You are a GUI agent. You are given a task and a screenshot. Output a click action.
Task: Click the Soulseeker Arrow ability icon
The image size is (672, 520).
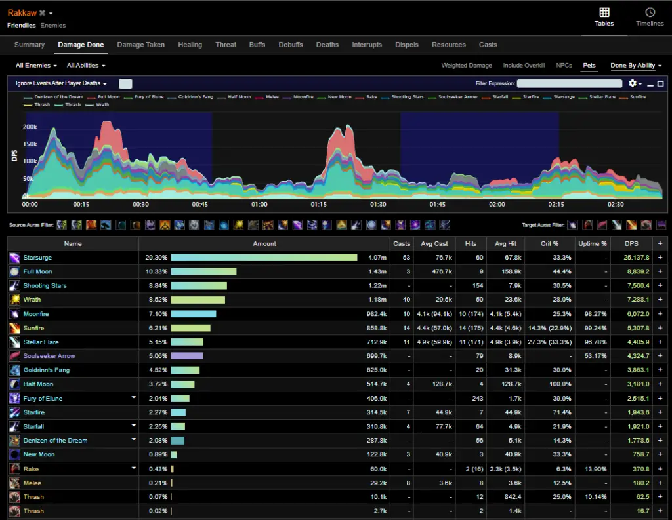tap(14, 356)
